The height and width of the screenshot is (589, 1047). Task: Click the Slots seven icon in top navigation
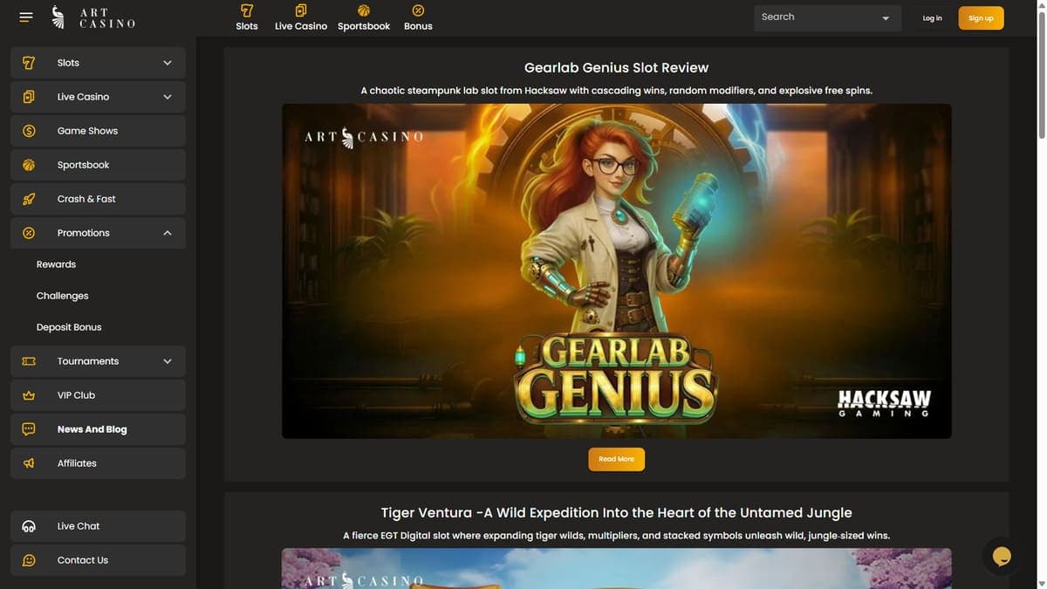point(247,10)
